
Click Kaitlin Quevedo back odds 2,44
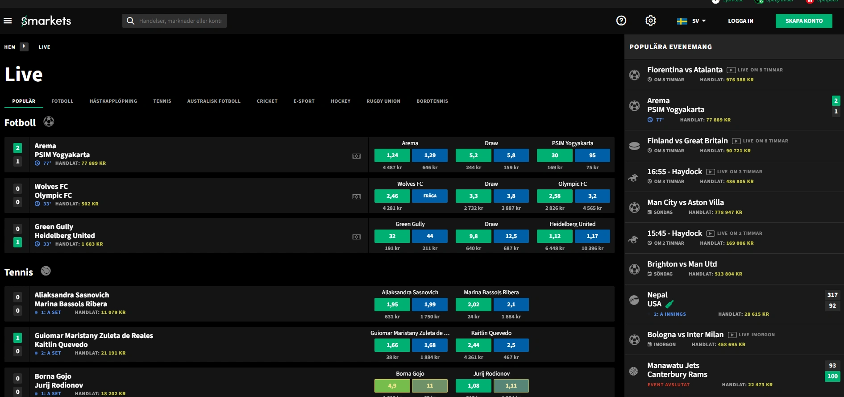pos(474,345)
